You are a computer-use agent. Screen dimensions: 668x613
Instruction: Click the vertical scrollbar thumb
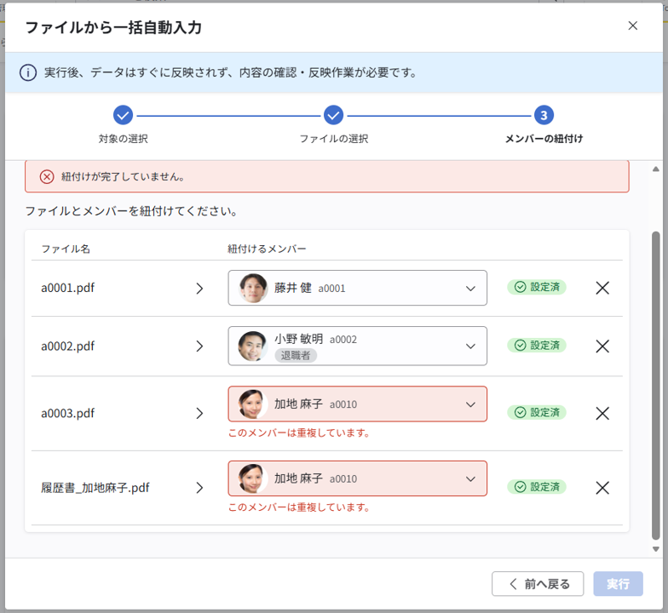(x=656, y=386)
